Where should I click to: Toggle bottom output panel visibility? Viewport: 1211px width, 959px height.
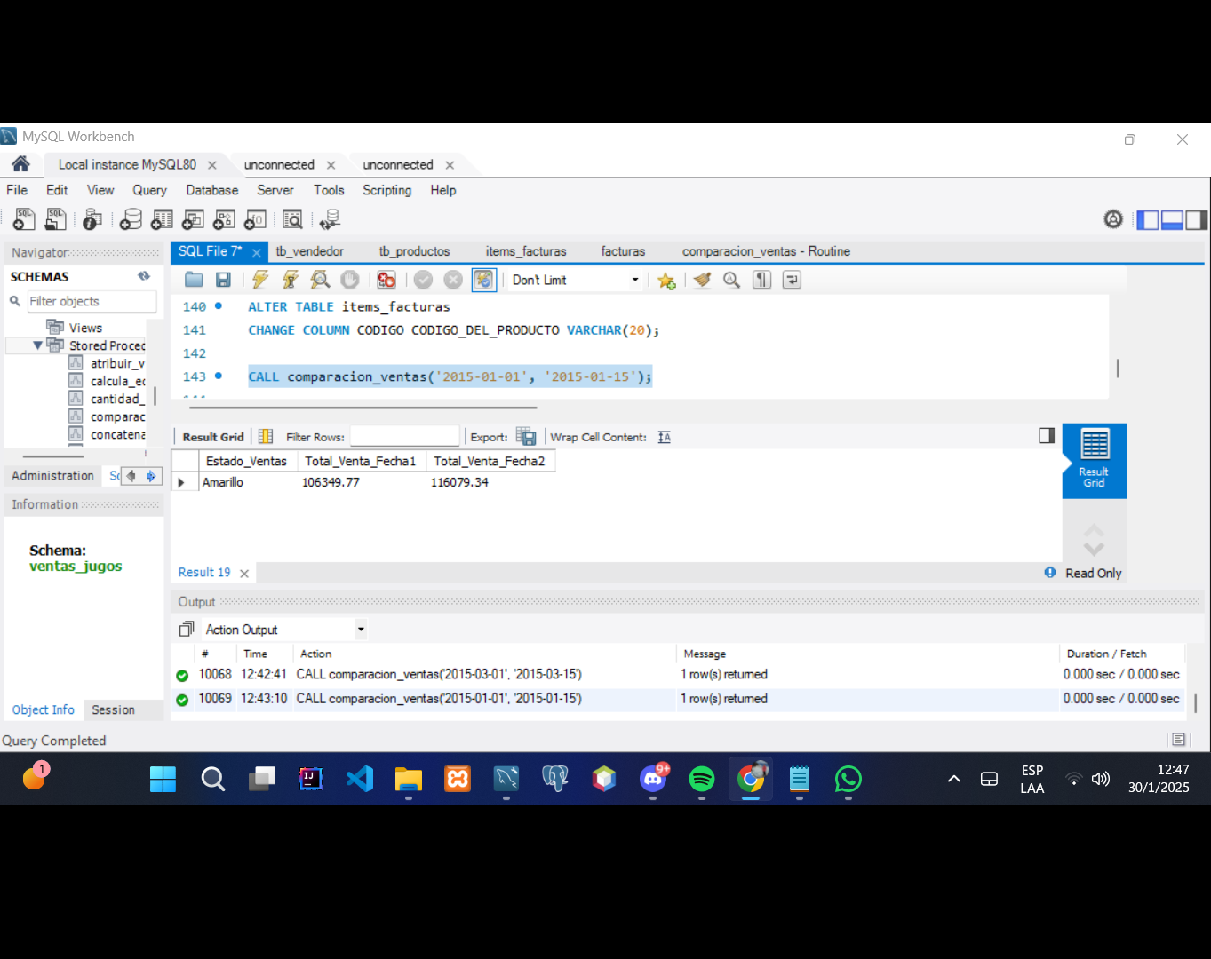click(x=1172, y=219)
